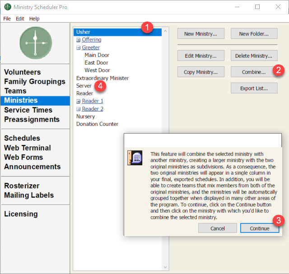Select the Usher ministry
This screenshot has height=274, width=289.
(84, 32)
